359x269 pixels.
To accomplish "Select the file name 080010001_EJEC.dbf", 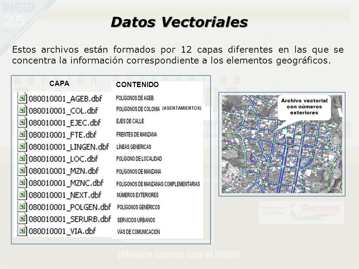I will click(x=65, y=123).
